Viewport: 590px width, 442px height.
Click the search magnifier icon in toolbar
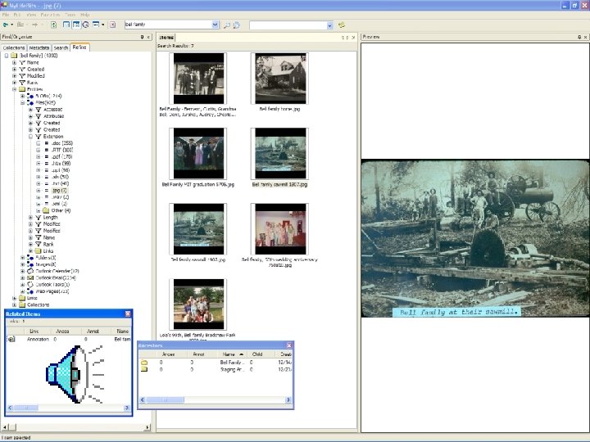click(227, 25)
